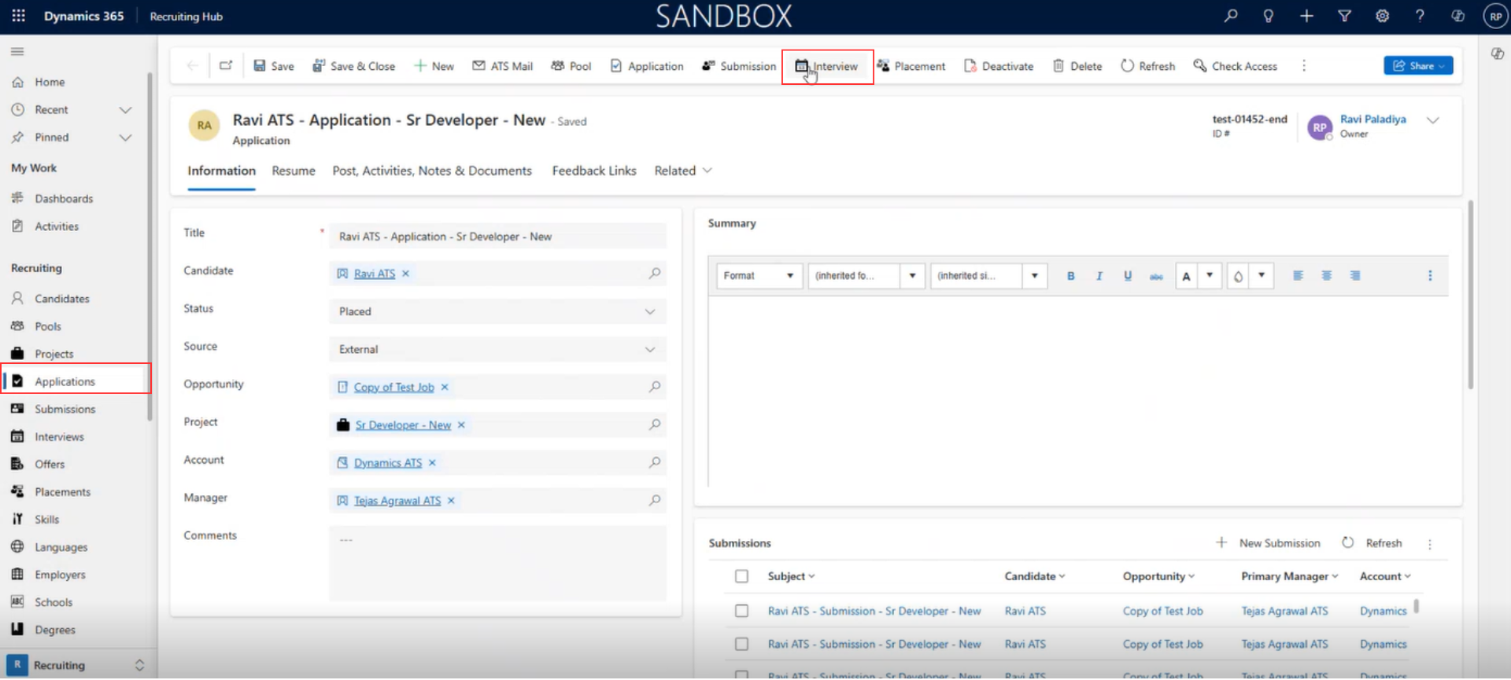Open the settings gear icon

1382,16
